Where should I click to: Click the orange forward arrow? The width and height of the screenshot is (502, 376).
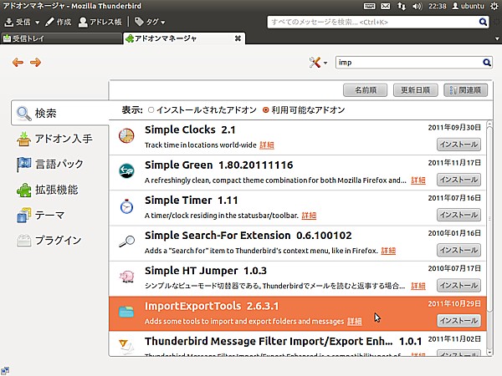point(35,62)
